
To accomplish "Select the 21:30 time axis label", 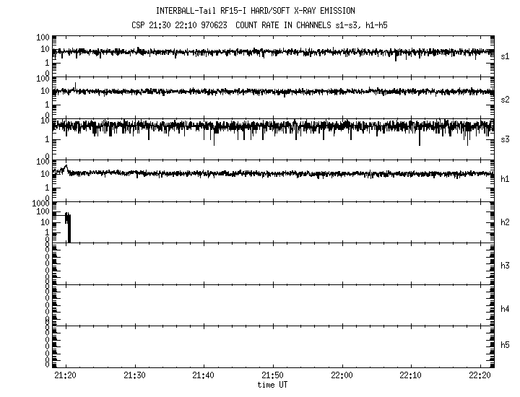I will [x=135, y=375].
